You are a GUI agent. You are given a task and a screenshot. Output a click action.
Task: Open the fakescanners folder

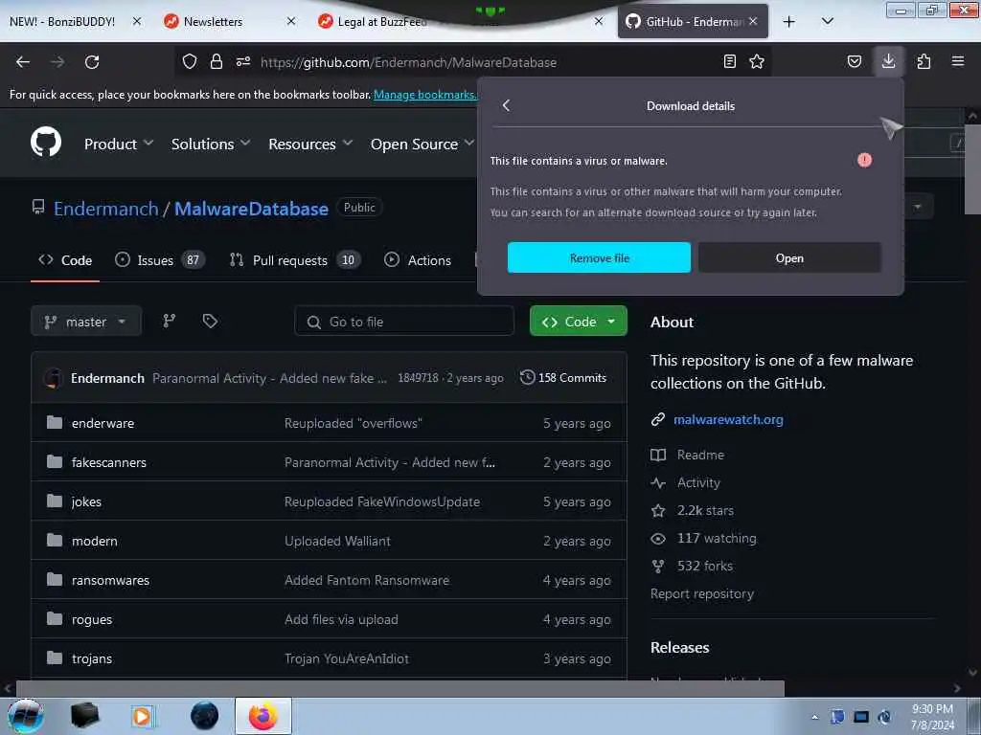pos(109,462)
